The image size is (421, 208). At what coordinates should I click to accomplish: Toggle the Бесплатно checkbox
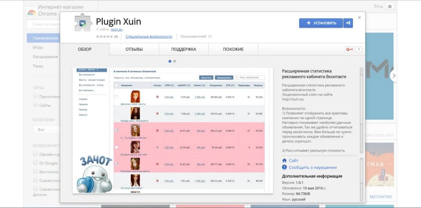click(35, 171)
